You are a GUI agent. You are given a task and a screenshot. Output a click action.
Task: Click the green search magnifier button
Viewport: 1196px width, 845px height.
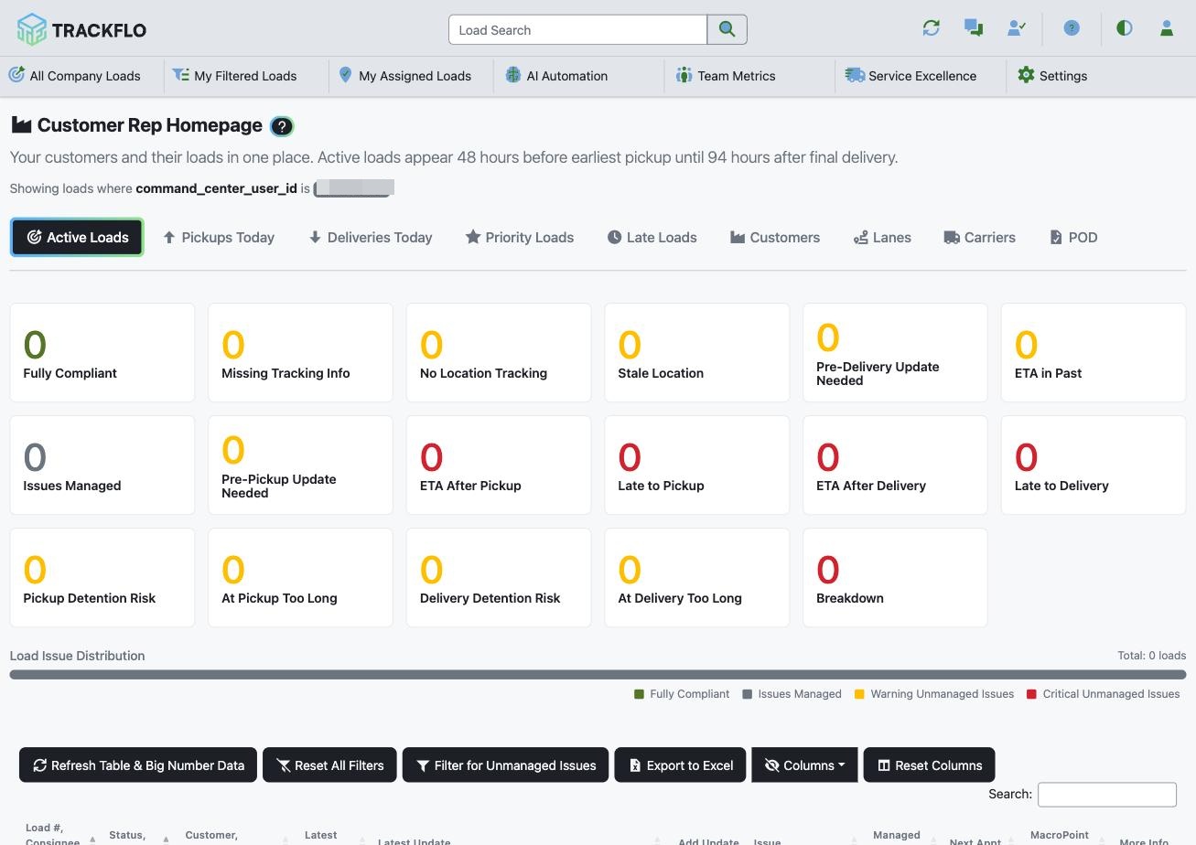coord(727,29)
